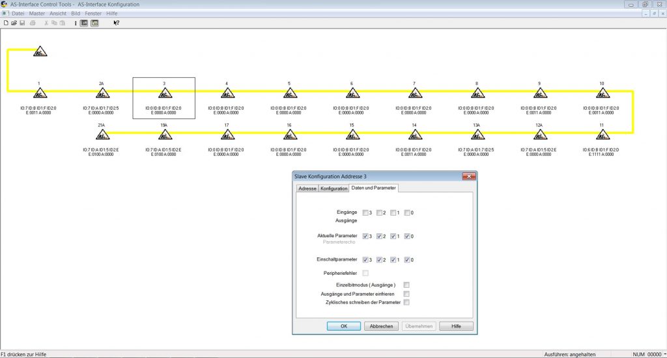Click the context help arrow-question icon
The width and height of the screenshot is (667, 358).
[x=116, y=23]
